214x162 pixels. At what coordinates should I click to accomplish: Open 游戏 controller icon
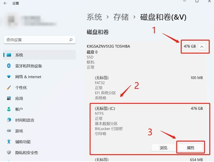[9, 131]
